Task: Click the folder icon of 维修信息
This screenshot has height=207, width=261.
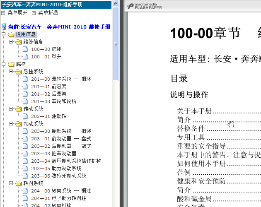Action: coord(19,42)
